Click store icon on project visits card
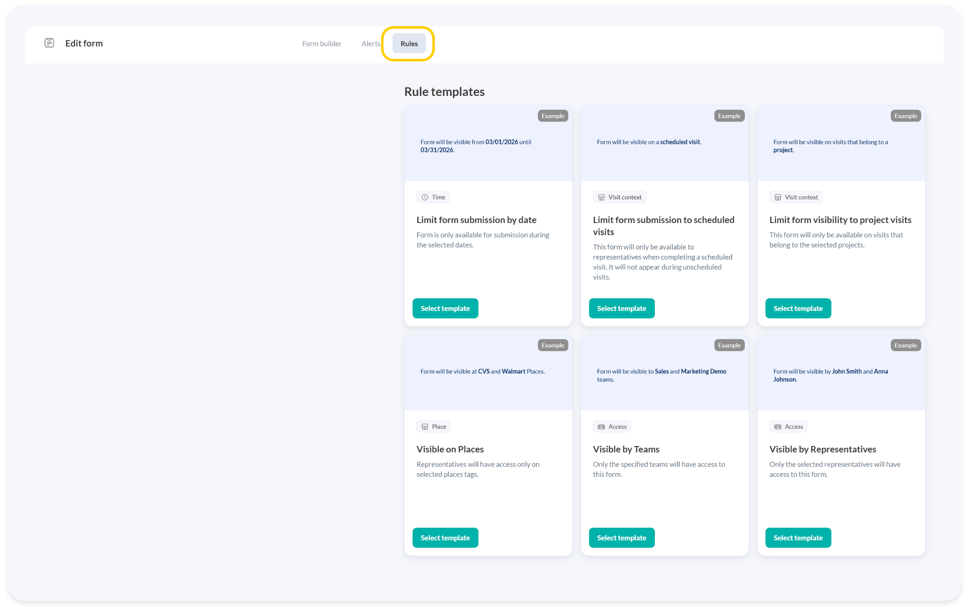Screen dimensions: 969x611 [778, 197]
